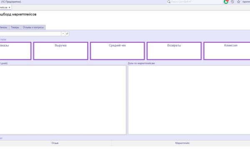This screenshot has height=166, width=250.
Task: Switch to the Товары tab
Action: pos(15,27)
